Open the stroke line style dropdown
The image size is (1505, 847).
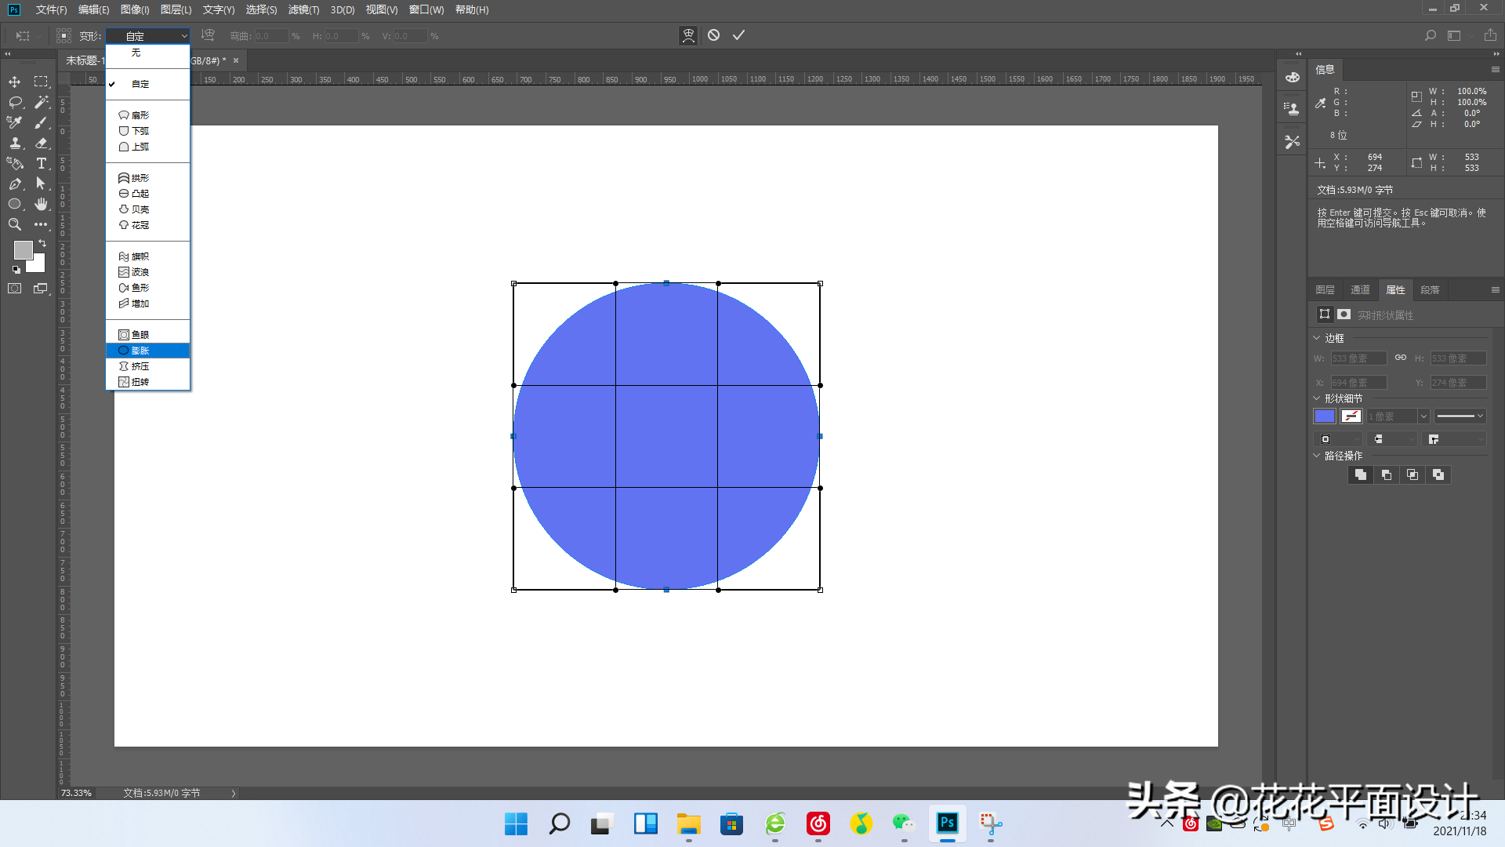coord(1460,416)
